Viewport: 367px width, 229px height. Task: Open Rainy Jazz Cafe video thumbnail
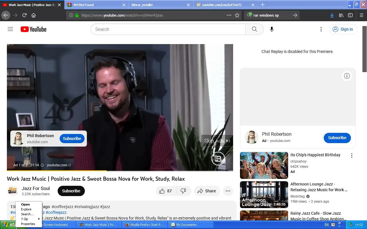tap(264, 216)
